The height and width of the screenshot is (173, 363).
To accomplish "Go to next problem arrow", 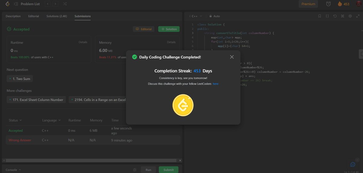I will 55,4.
